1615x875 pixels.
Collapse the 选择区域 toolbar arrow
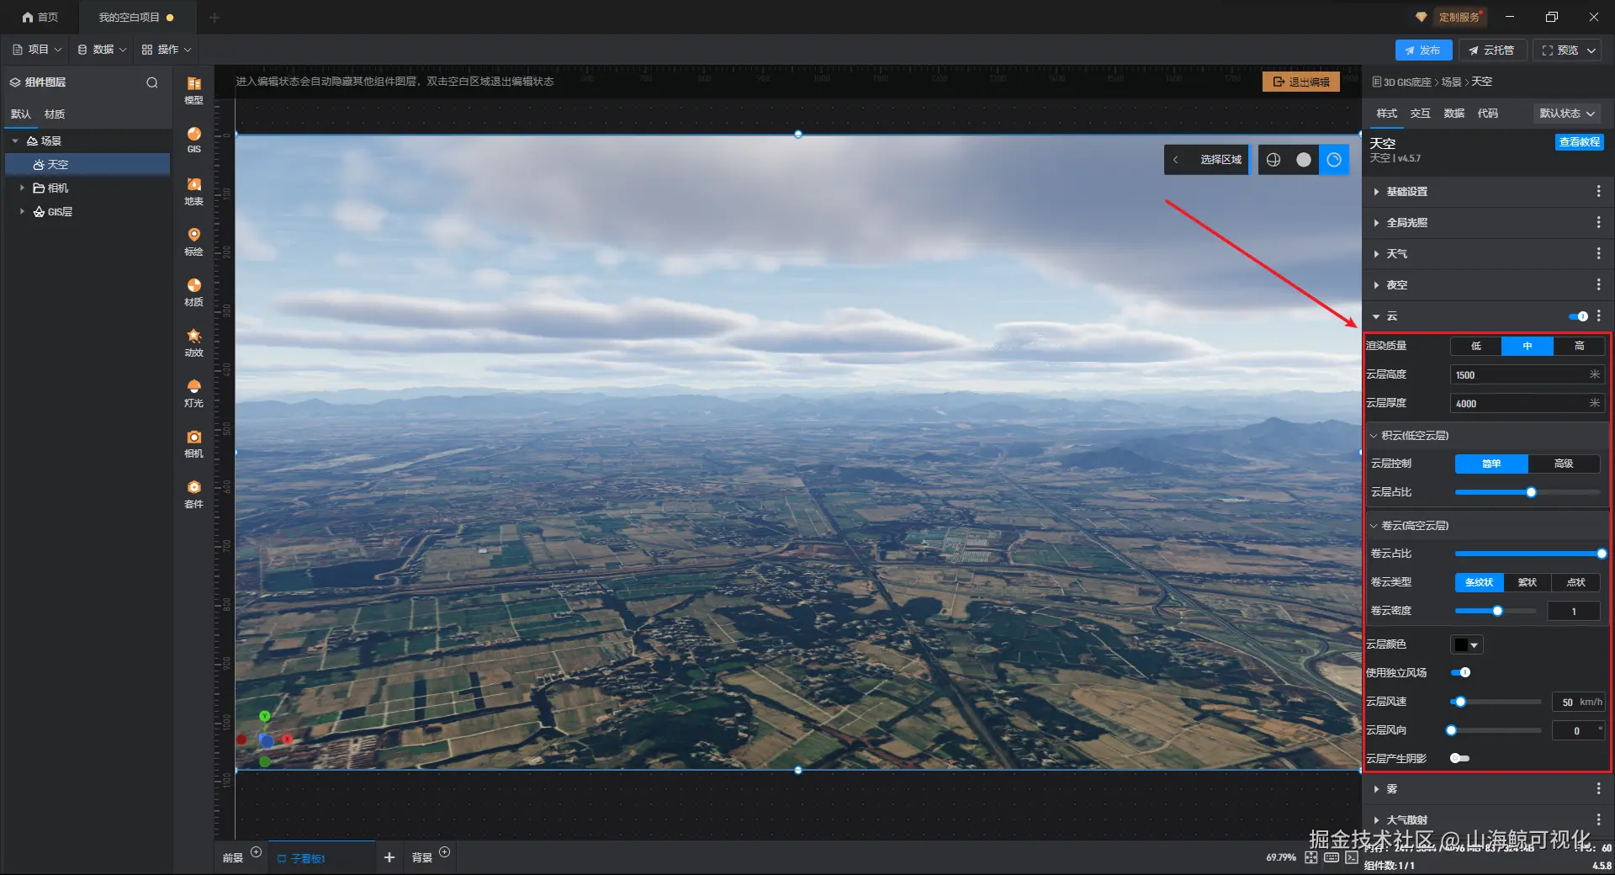[x=1176, y=160]
